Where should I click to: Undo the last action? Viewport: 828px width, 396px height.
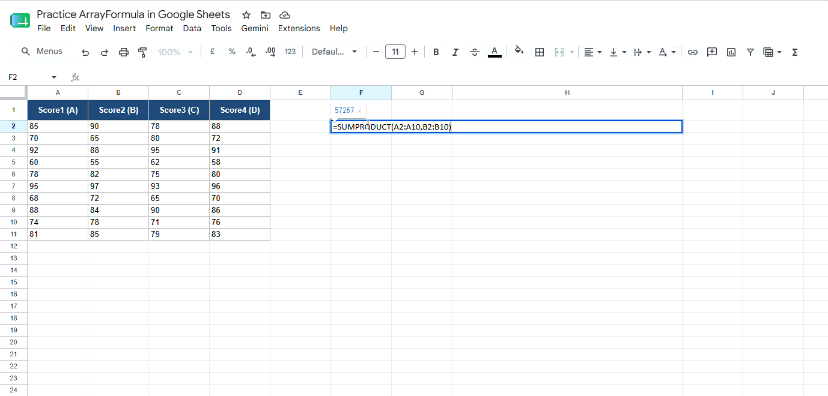pyautogui.click(x=85, y=52)
